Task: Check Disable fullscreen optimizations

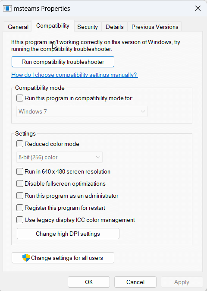Action: point(20,183)
